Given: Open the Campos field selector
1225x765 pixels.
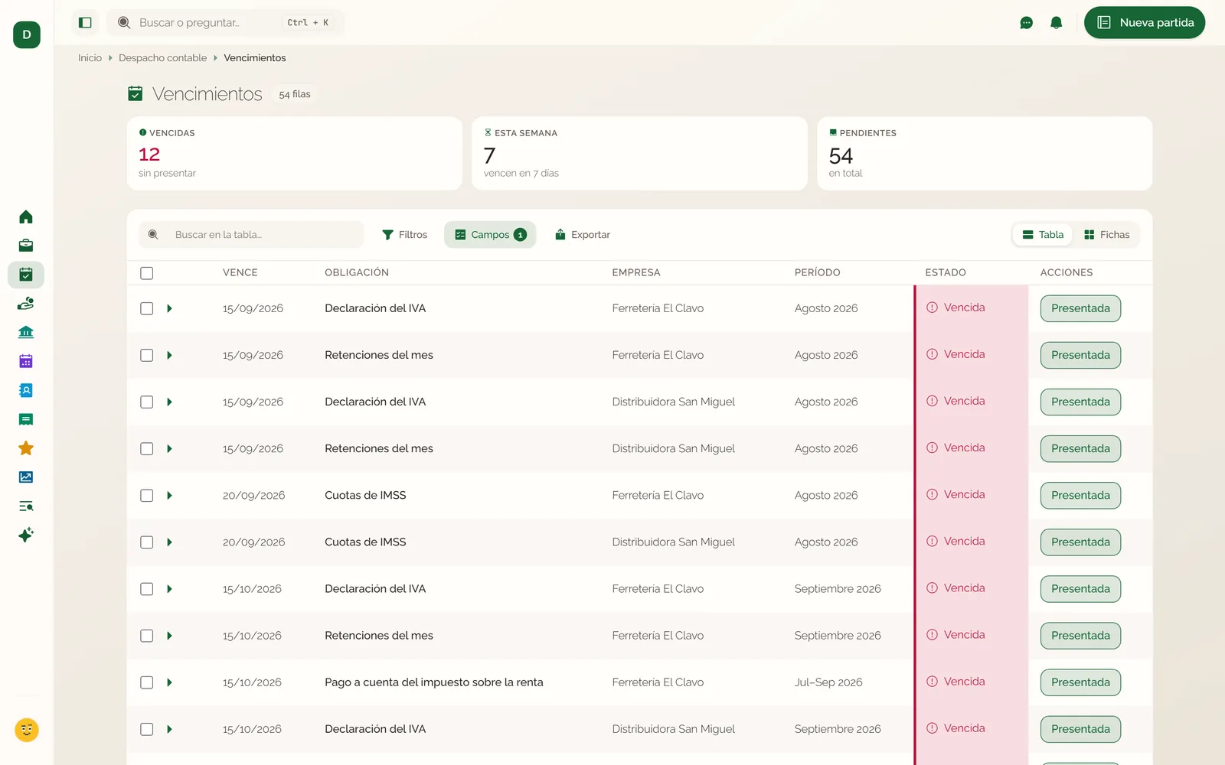Looking at the screenshot, I should click(490, 235).
